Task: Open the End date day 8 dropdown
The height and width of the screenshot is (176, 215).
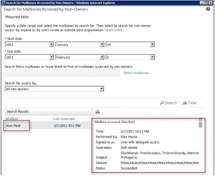Action: 130,57
